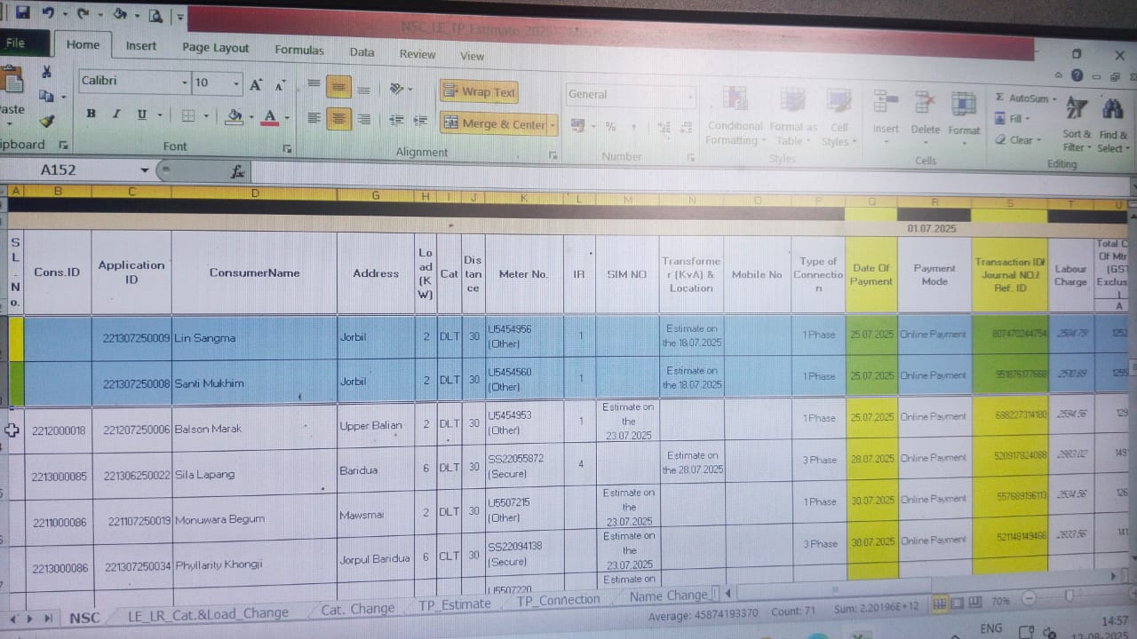
Task: Open the Calibri font name dropdown
Action: pyautogui.click(x=186, y=83)
